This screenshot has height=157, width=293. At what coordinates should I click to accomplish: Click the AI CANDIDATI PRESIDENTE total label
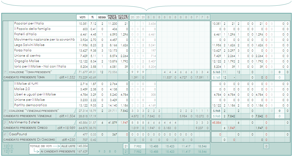(x=58, y=152)
